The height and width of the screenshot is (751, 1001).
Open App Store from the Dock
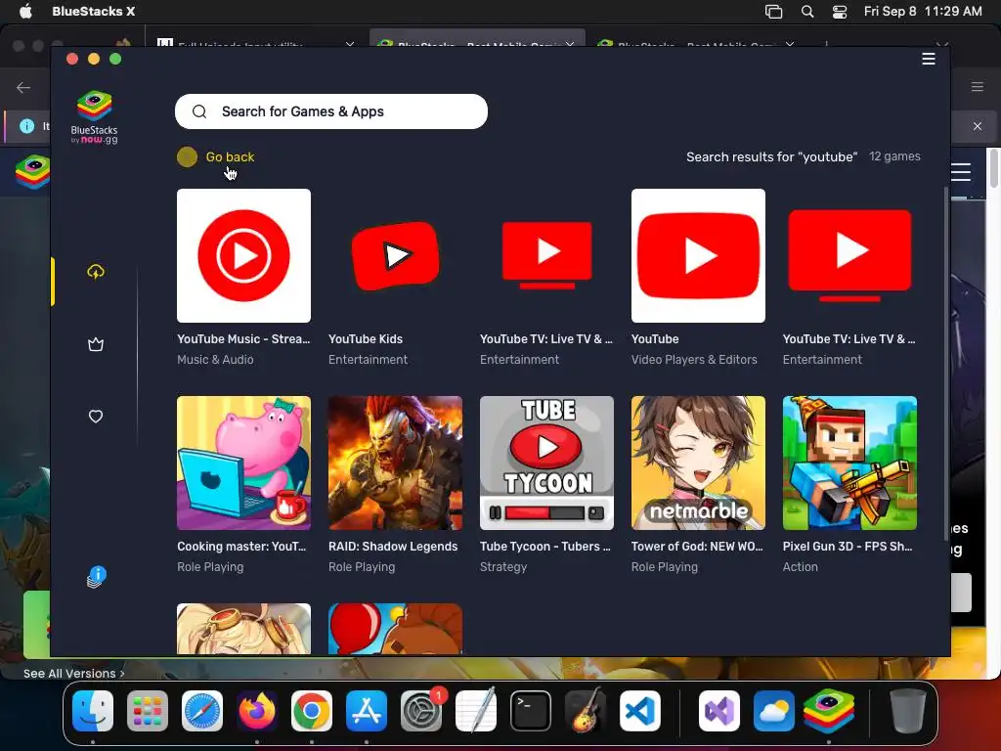pos(367,711)
